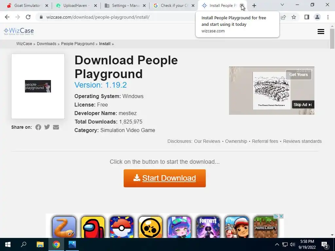Reload the page with refresh icon

pos(28,17)
